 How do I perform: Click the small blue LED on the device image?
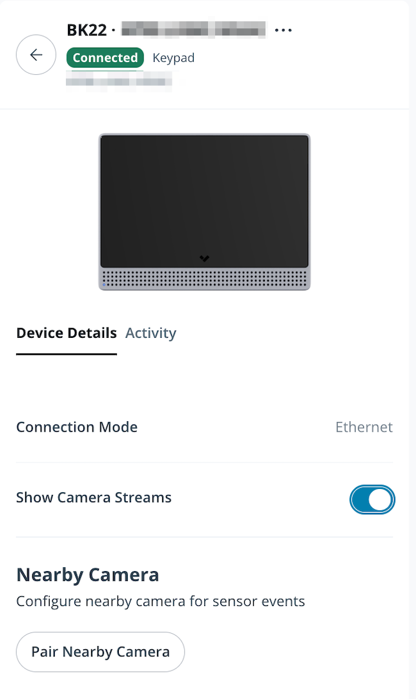tap(105, 284)
